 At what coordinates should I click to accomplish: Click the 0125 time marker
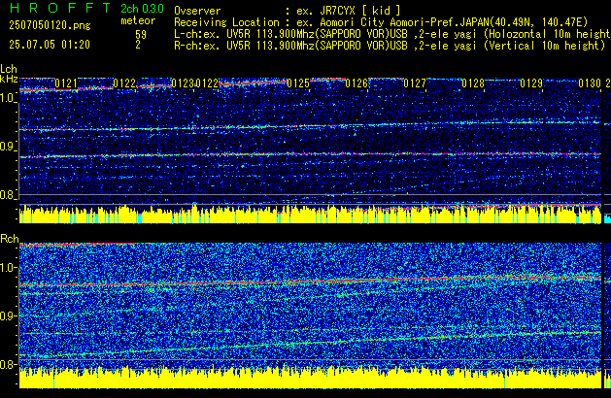click(298, 83)
